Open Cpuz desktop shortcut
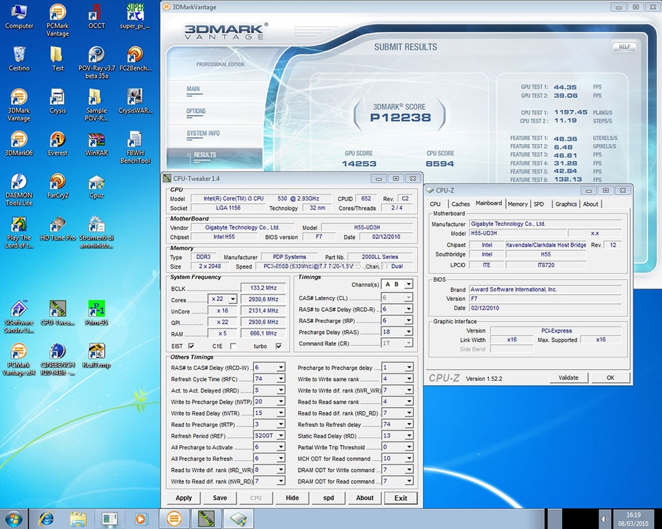Viewport: 662px width, 529px height. [x=97, y=186]
